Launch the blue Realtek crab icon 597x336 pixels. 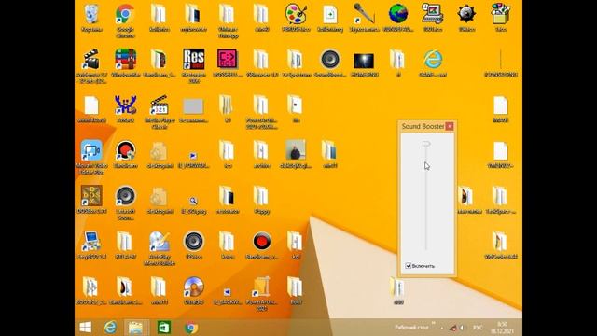click(125, 105)
